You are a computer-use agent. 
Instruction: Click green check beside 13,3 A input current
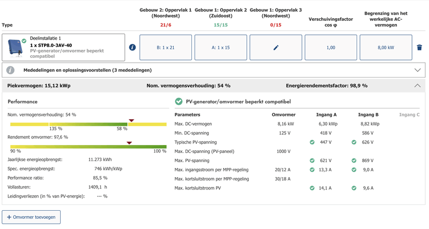click(312, 170)
